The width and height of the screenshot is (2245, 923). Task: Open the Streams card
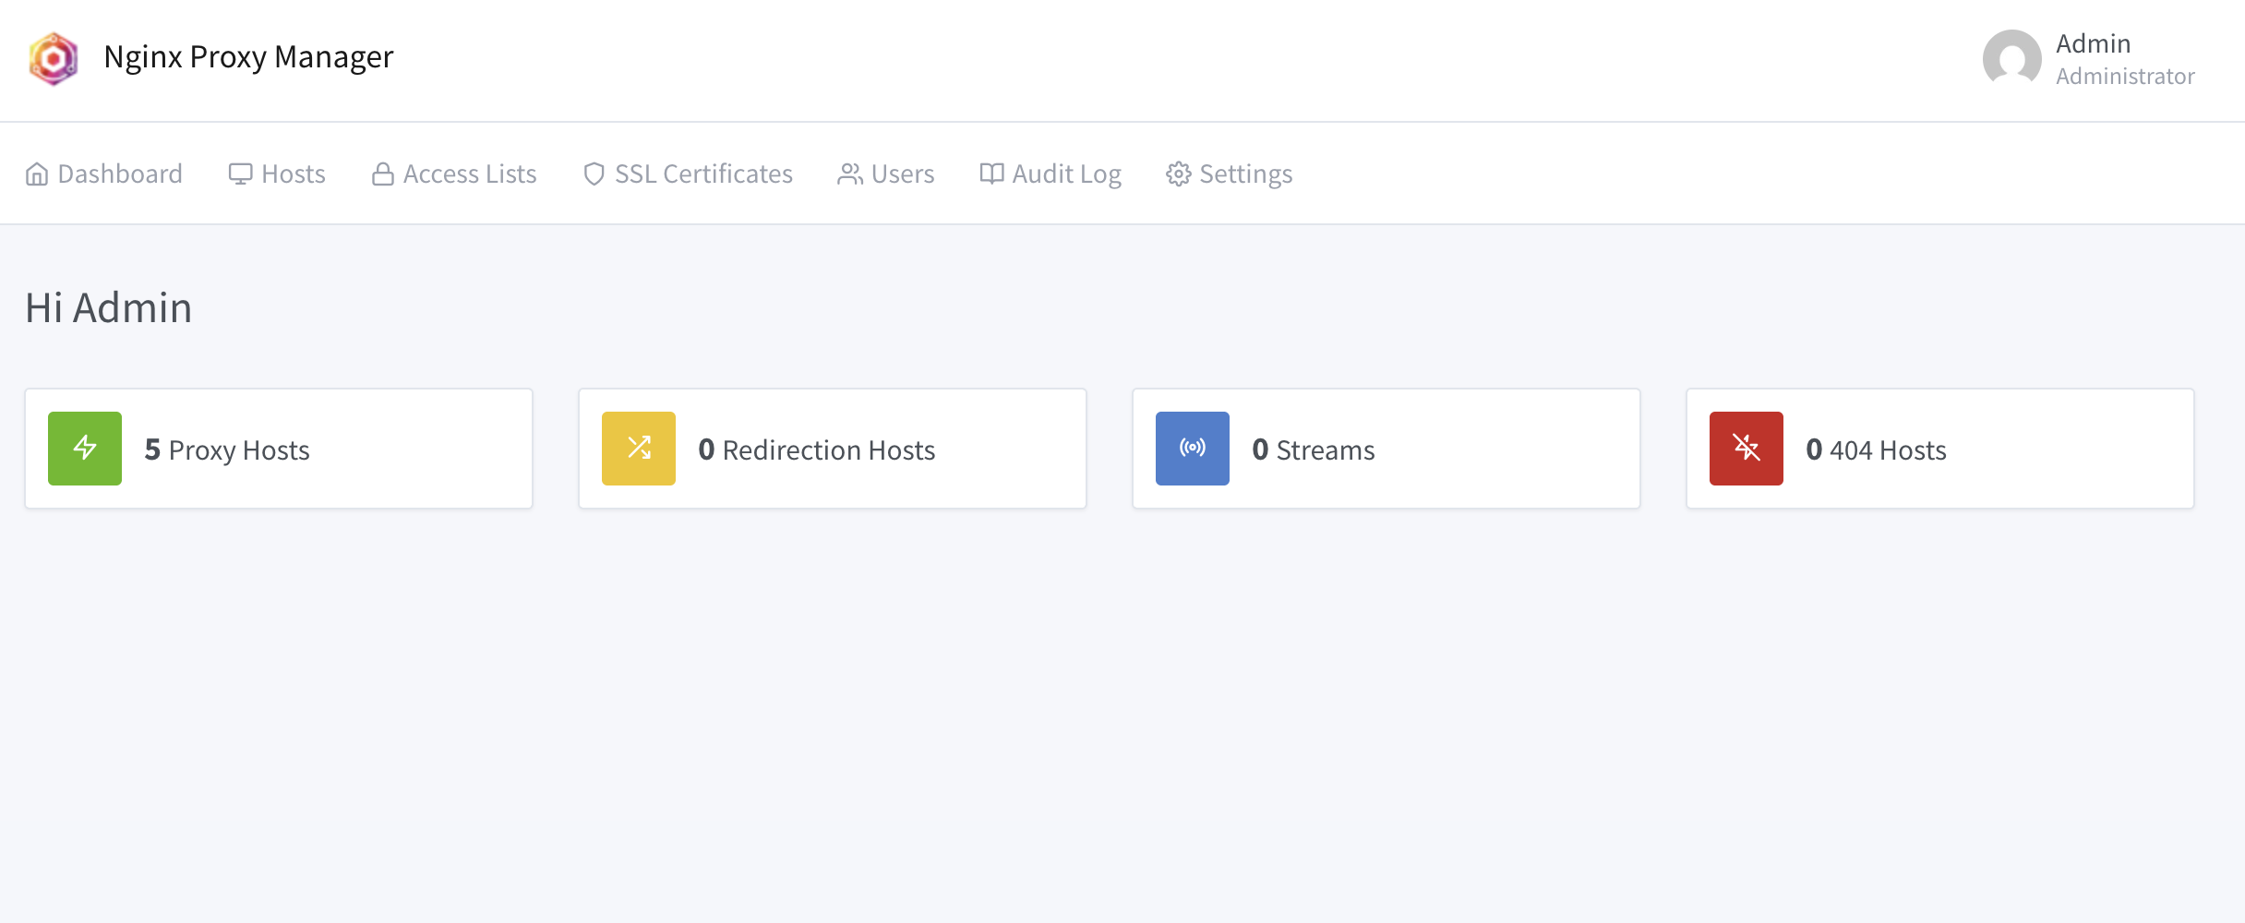[x=1385, y=449]
